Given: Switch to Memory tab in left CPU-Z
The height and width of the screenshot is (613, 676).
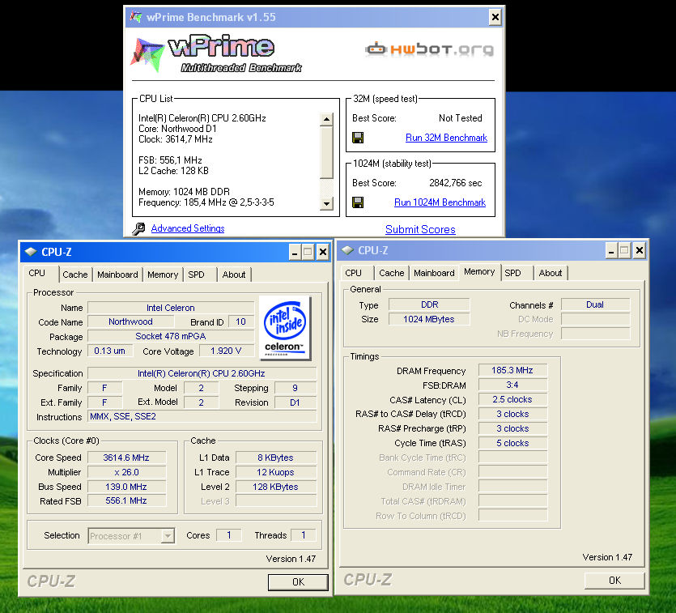Looking at the screenshot, I should click(x=163, y=275).
